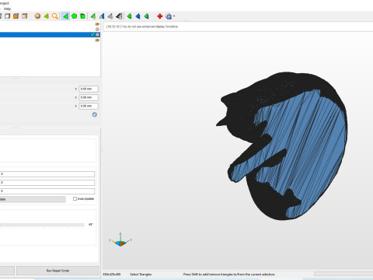Click the black triangle tool icon
The image size is (373, 280).
click(119, 16)
